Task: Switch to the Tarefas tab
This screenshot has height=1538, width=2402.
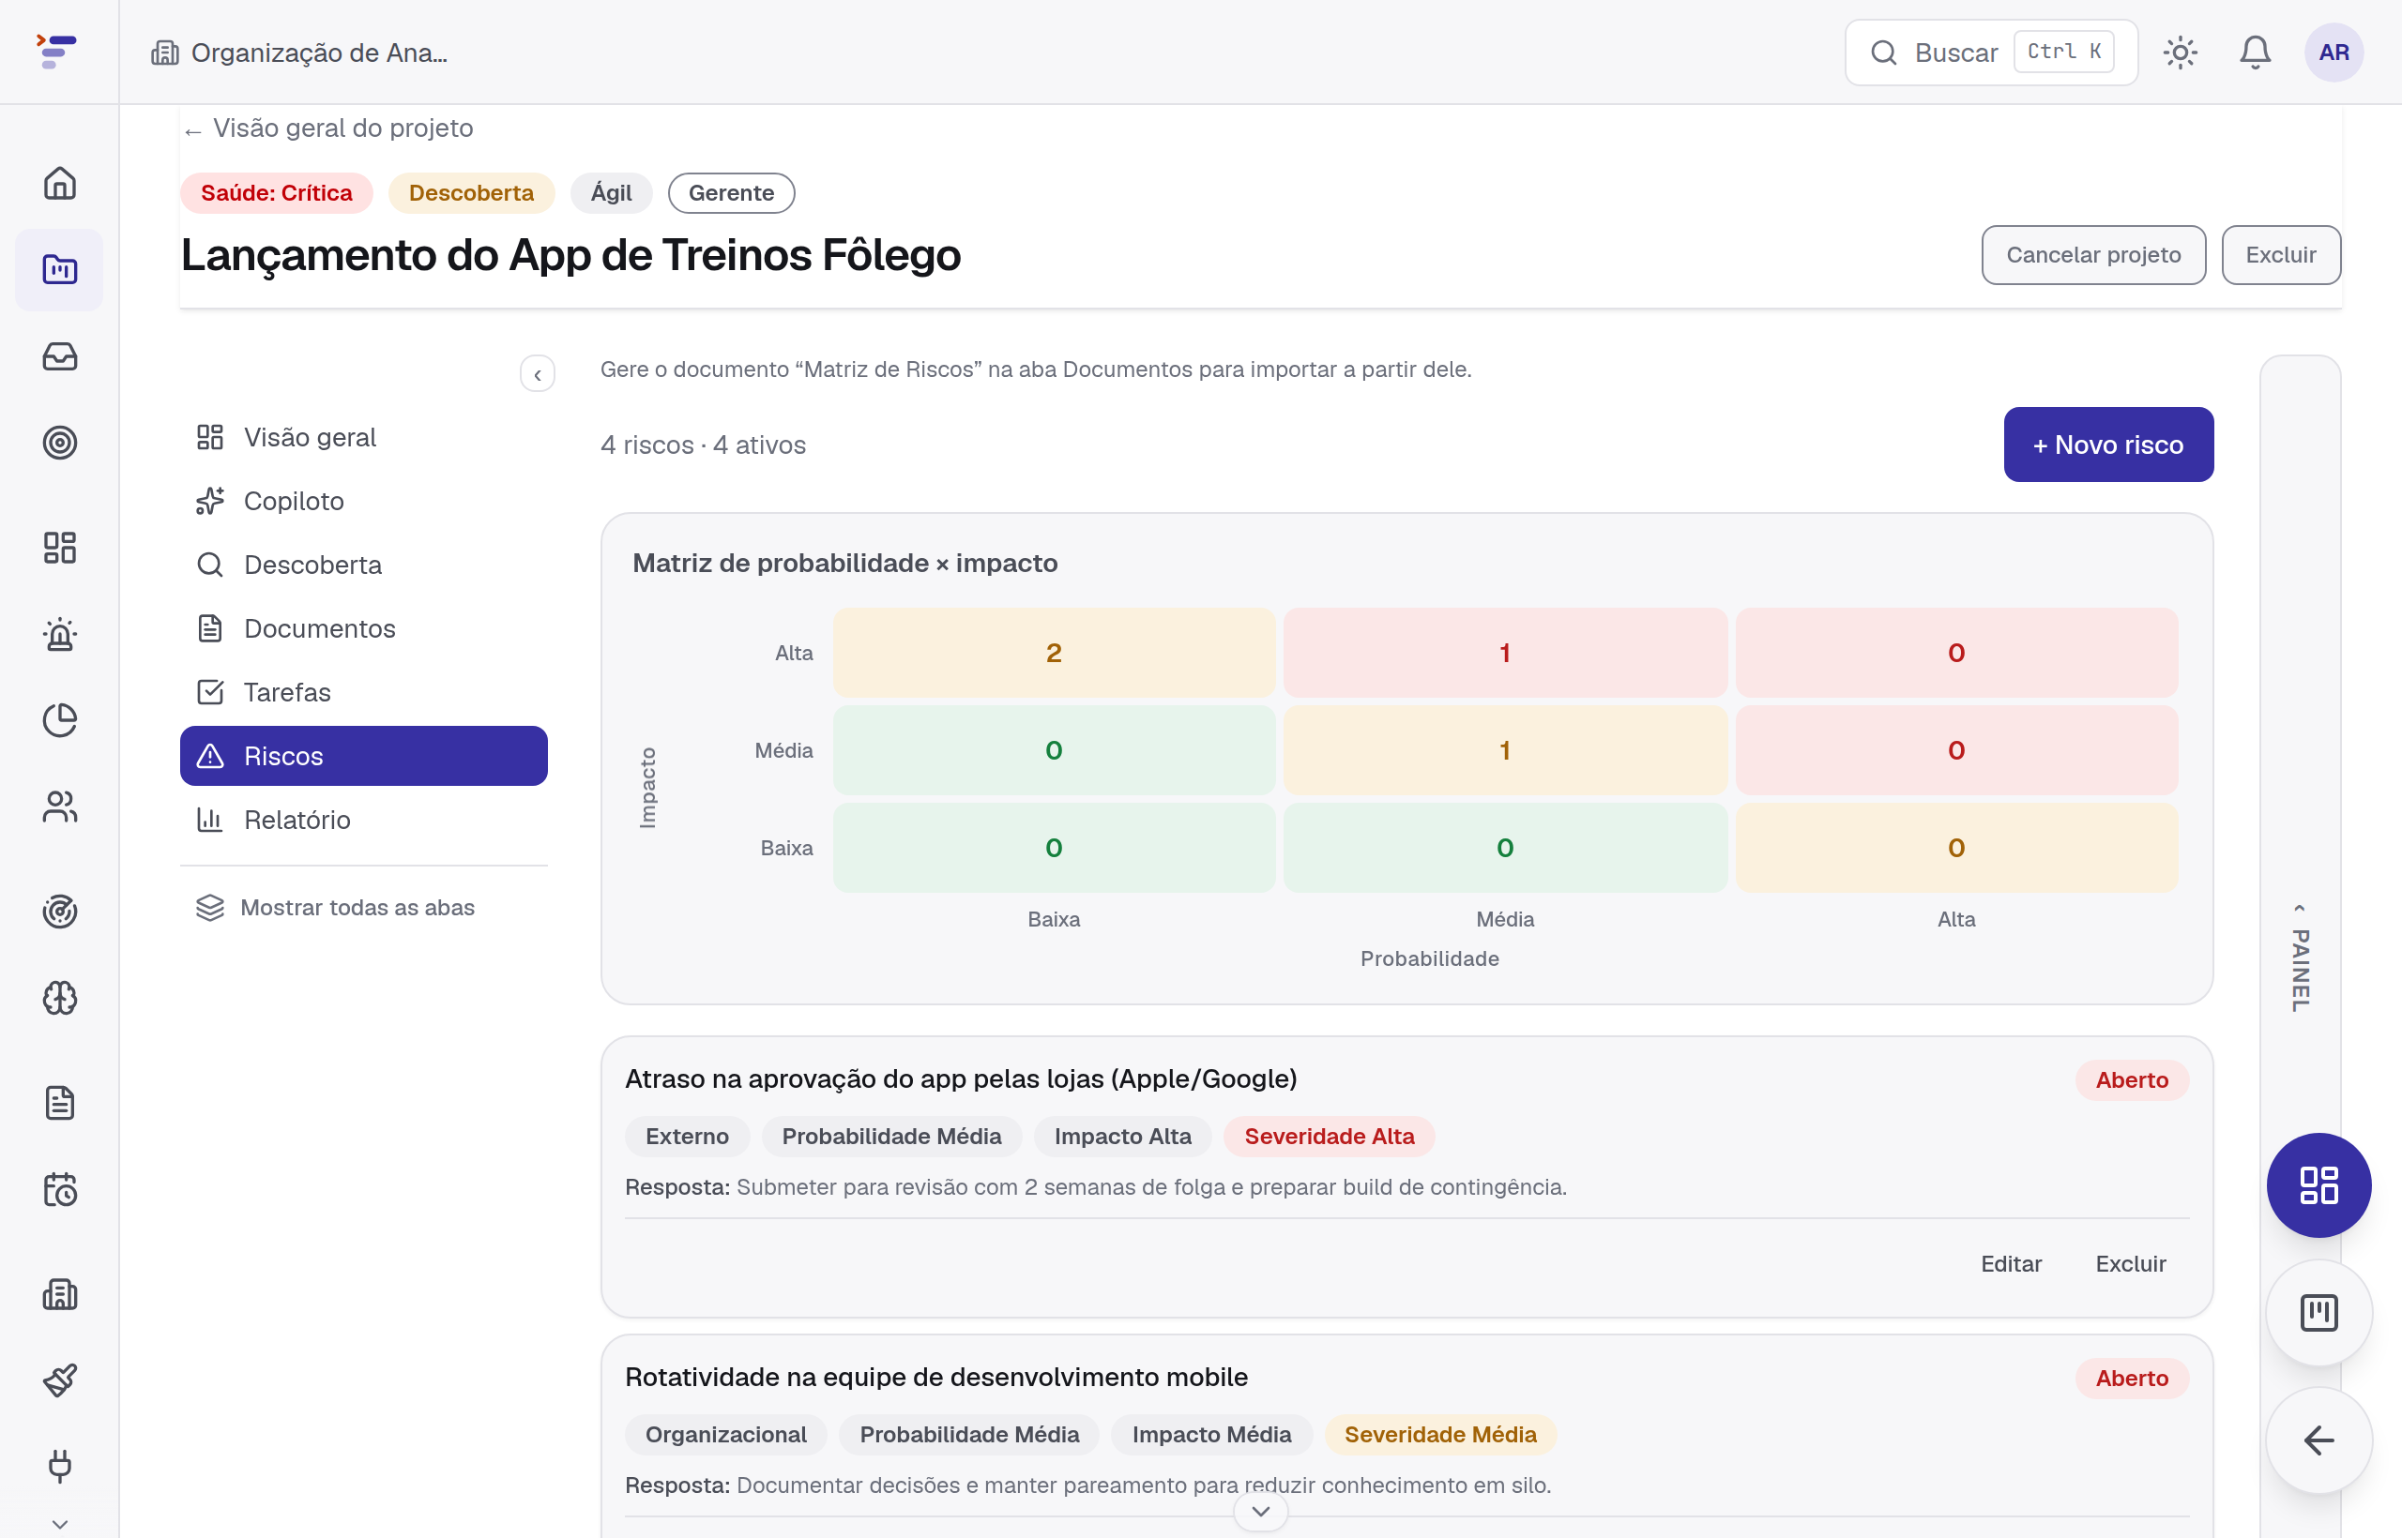Action: click(364, 692)
